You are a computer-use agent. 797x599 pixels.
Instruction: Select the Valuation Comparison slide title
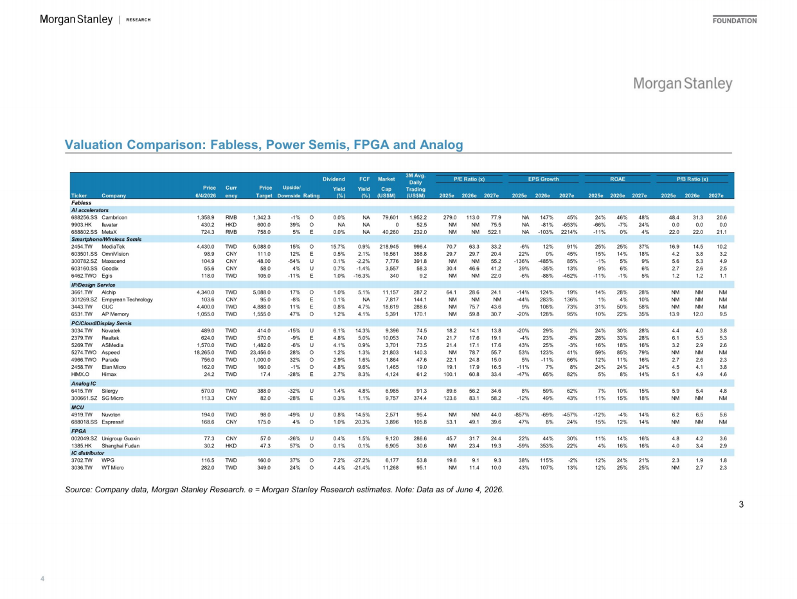[x=264, y=145]
